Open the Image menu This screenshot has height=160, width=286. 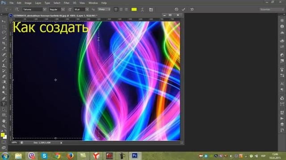pos(28,3)
